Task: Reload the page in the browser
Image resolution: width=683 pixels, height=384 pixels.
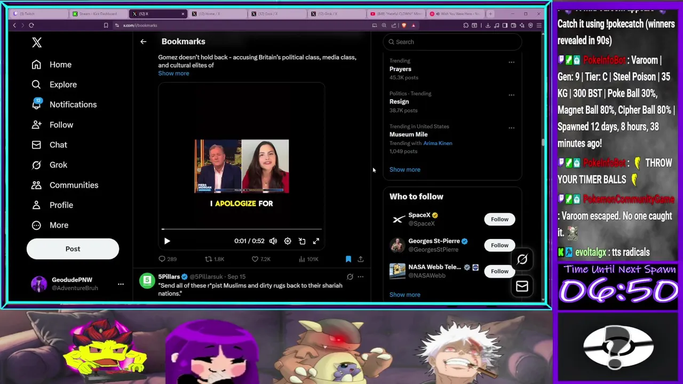Action: [x=31, y=25]
